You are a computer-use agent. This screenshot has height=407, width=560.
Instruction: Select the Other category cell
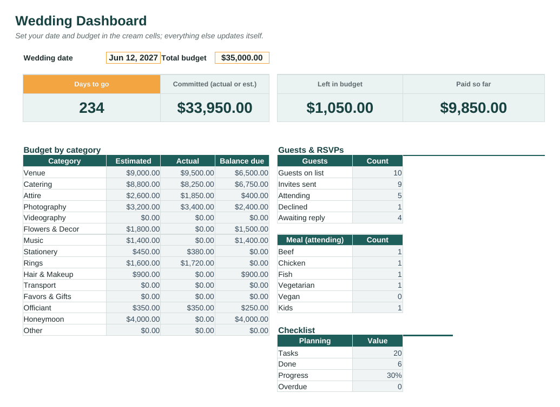click(64, 331)
